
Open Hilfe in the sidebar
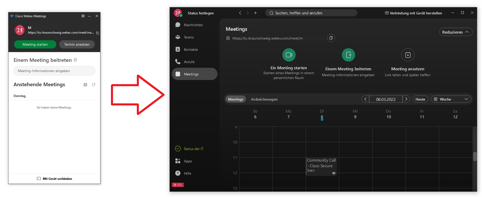coord(194,173)
